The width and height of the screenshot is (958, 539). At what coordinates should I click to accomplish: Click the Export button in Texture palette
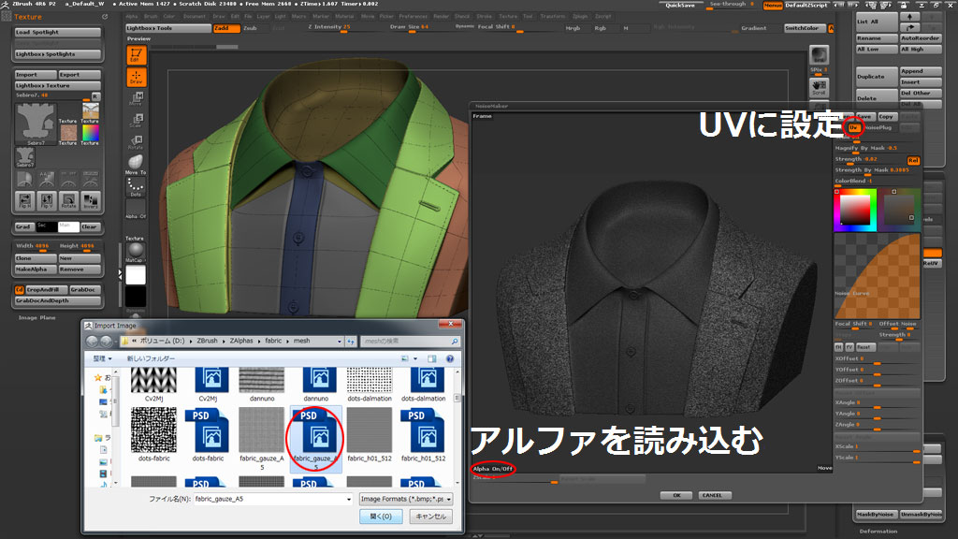(x=80, y=75)
